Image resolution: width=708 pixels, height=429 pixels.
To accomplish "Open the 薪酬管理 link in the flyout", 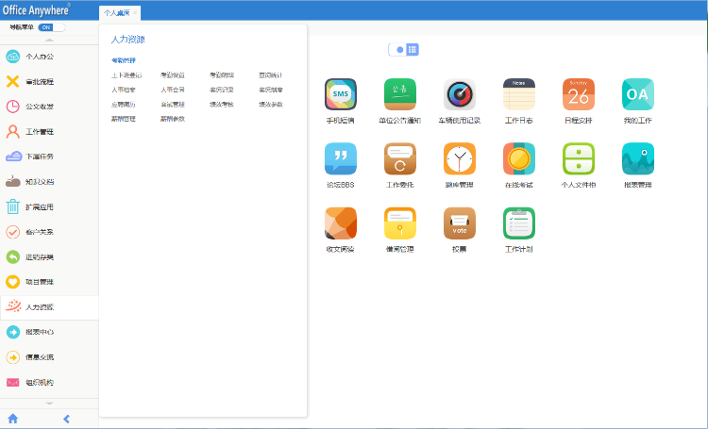I will point(124,119).
